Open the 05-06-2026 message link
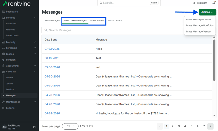 point(52,67)
